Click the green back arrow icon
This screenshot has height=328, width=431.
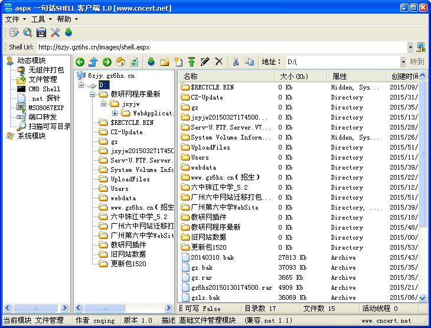(80, 61)
